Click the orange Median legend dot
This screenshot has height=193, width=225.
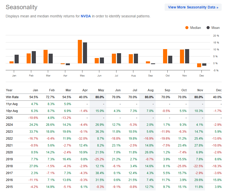click(x=187, y=28)
